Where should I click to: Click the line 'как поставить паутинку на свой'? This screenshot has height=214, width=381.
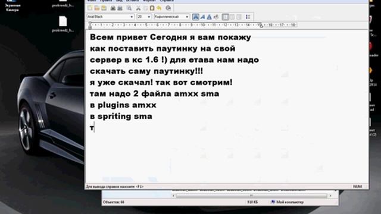[x=163, y=49]
